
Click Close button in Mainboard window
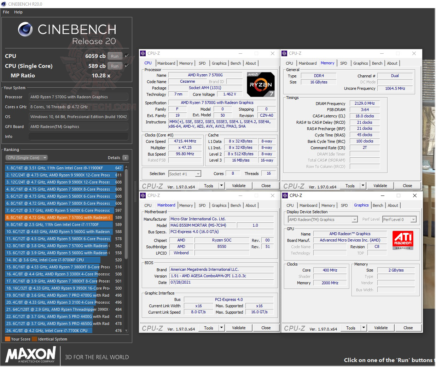tap(266, 328)
